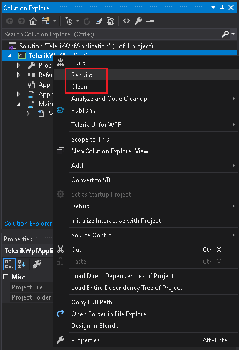Viewport: 239px width, 350px height.
Task: Choose Properties at the menu bottom
Action: point(147,340)
